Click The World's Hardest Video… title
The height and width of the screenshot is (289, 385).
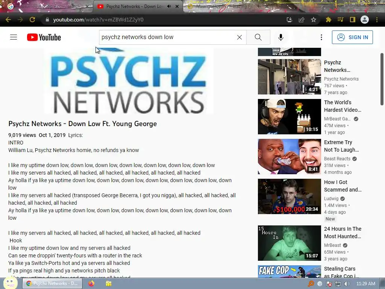(343, 106)
